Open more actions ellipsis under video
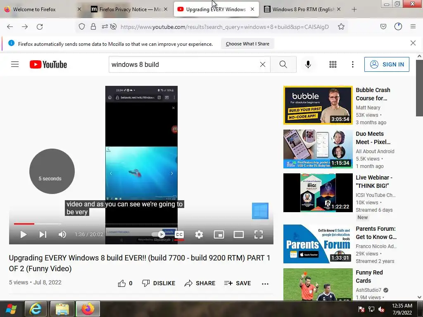The width and height of the screenshot is (423, 317). pos(265,284)
